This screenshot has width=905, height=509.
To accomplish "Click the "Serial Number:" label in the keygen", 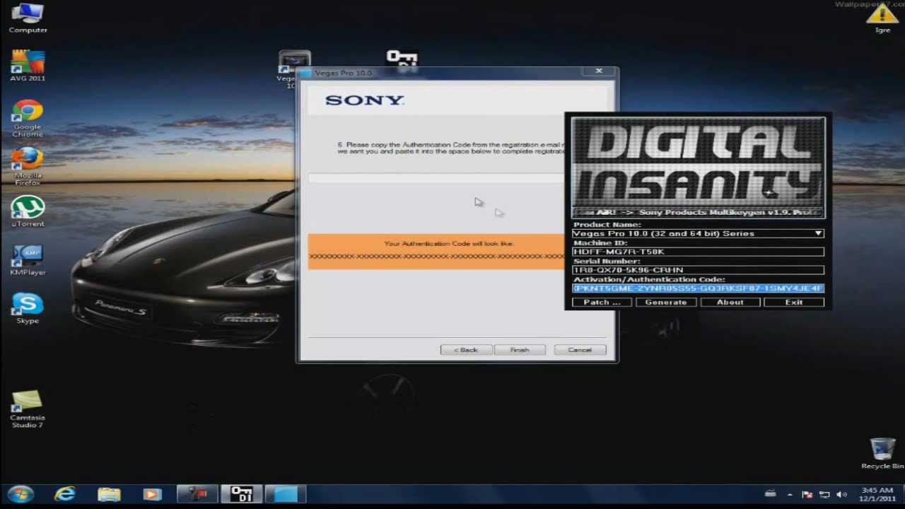I will point(606,262).
